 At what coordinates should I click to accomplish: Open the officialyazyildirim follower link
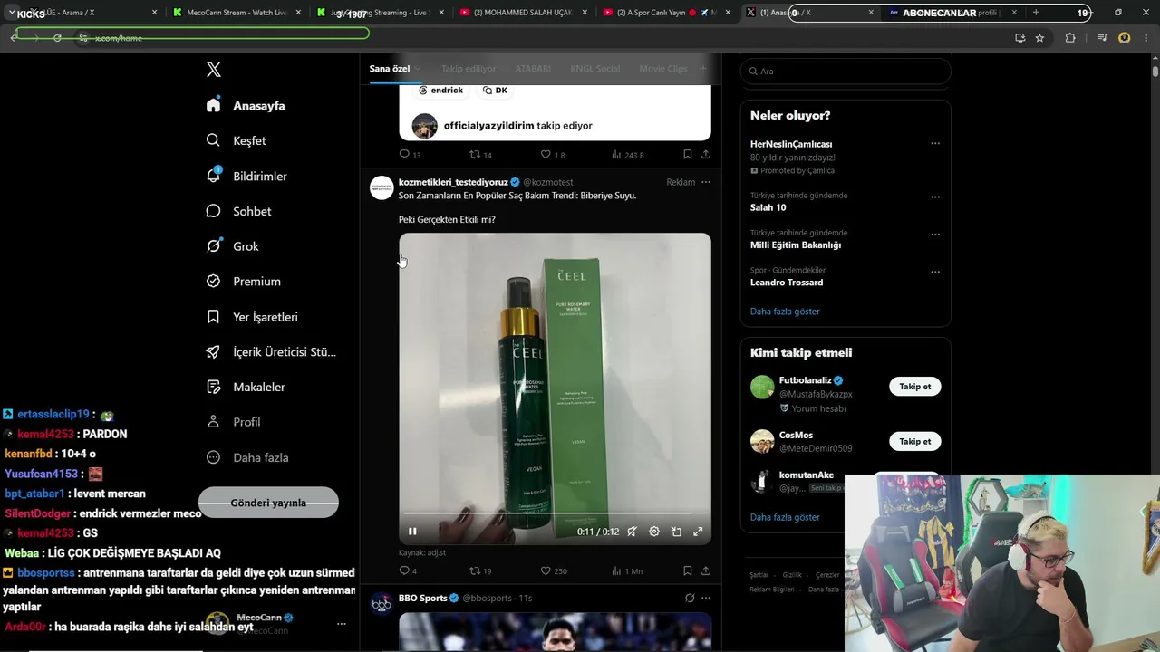tap(488, 126)
